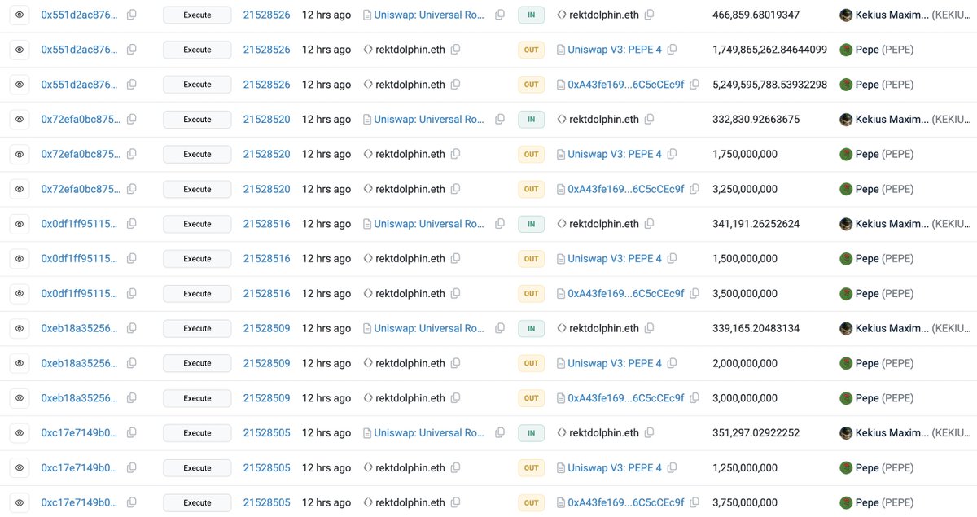Open eye preview for the 332,830.92663675 row

[x=20, y=120]
